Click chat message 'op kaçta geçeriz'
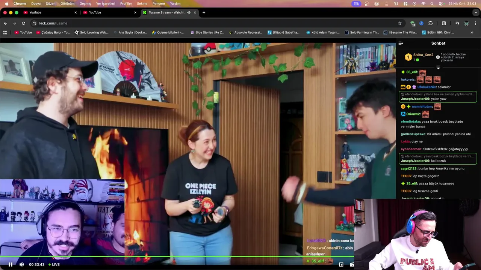 click(x=426, y=176)
